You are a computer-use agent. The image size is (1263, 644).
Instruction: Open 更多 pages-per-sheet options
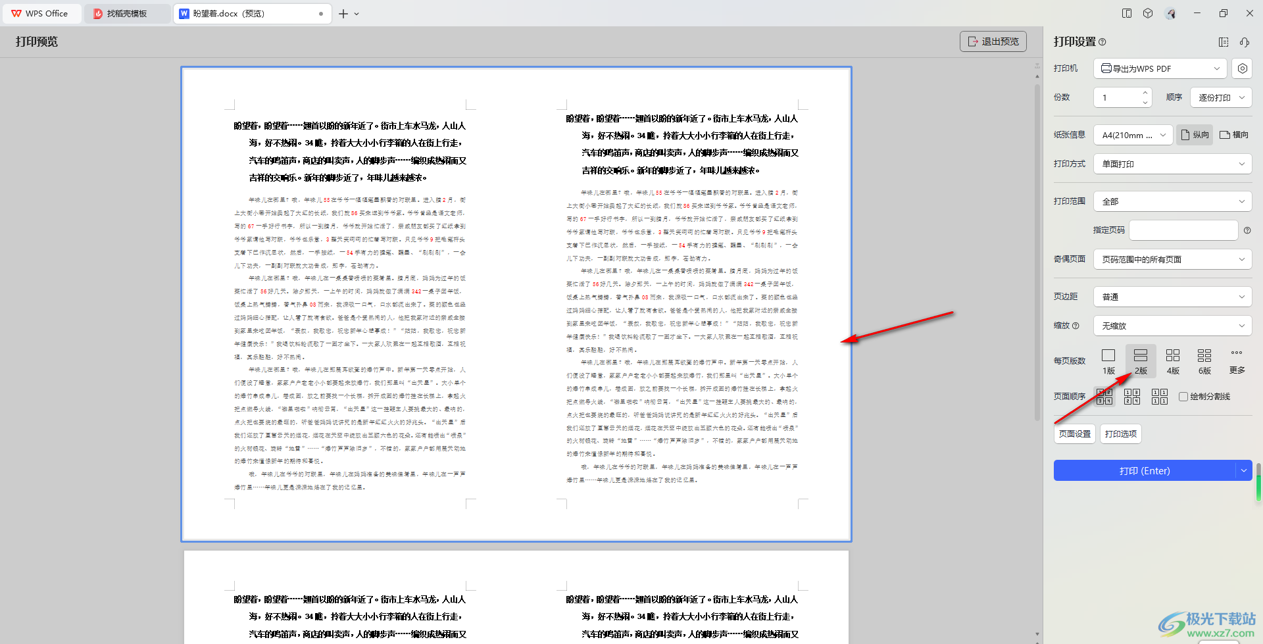tap(1237, 360)
